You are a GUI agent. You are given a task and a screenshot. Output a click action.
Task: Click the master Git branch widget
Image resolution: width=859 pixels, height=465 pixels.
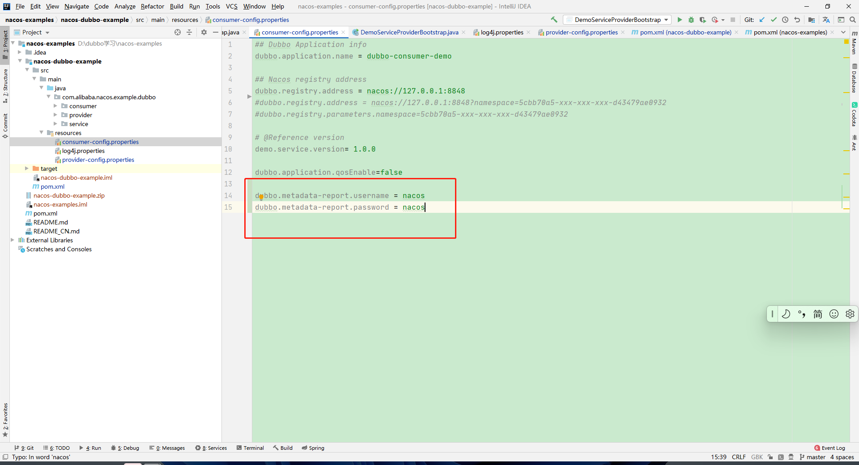tap(812, 457)
